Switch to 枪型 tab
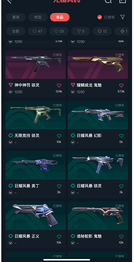This screenshot has height=262, width=134. [x=38, y=17]
